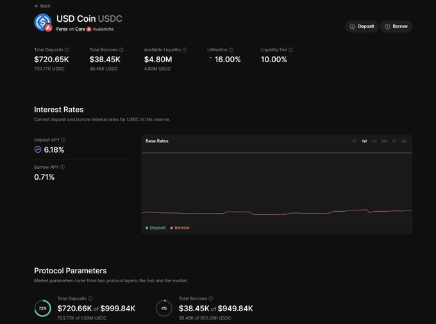The height and width of the screenshot is (324, 436).
Task: Click the Avalanche badge icon beside Core
Action: [88, 30]
